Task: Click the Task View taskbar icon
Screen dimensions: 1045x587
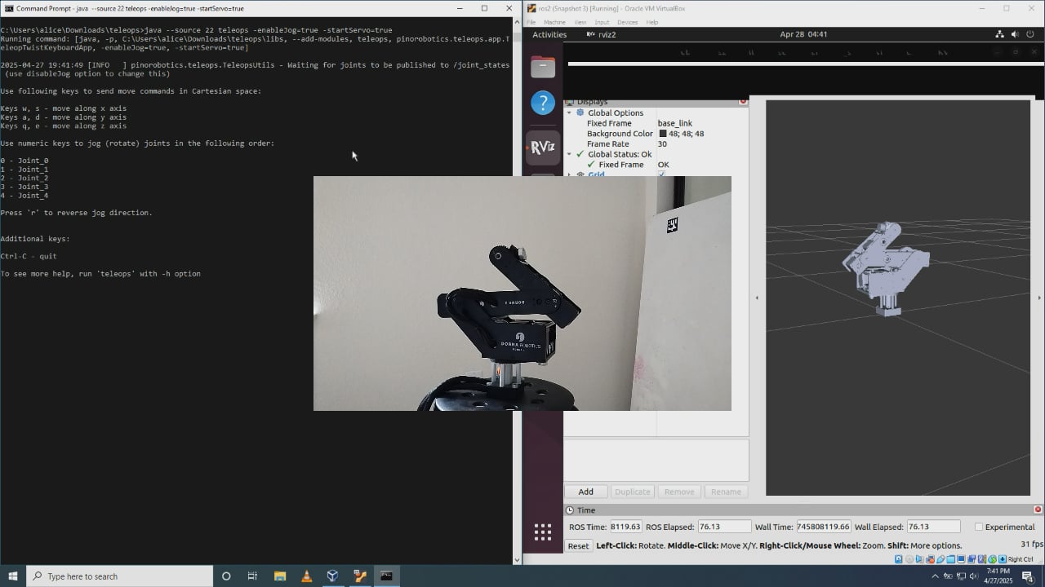Action: pyautogui.click(x=252, y=576)
